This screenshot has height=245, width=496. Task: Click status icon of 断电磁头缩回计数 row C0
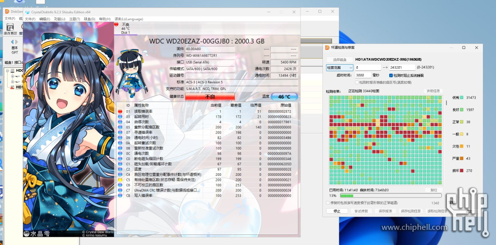[120, 159]
